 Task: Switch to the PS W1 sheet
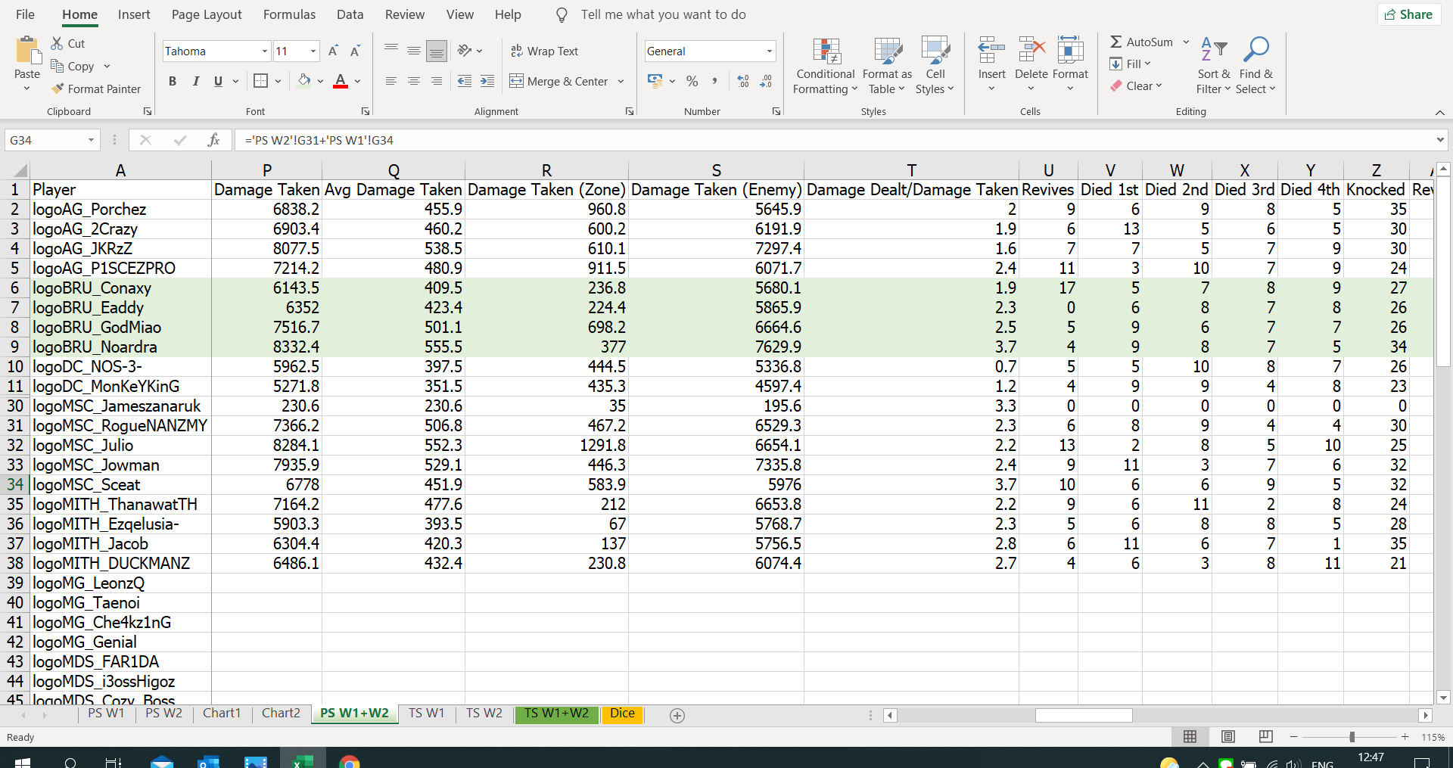(106, 714)
